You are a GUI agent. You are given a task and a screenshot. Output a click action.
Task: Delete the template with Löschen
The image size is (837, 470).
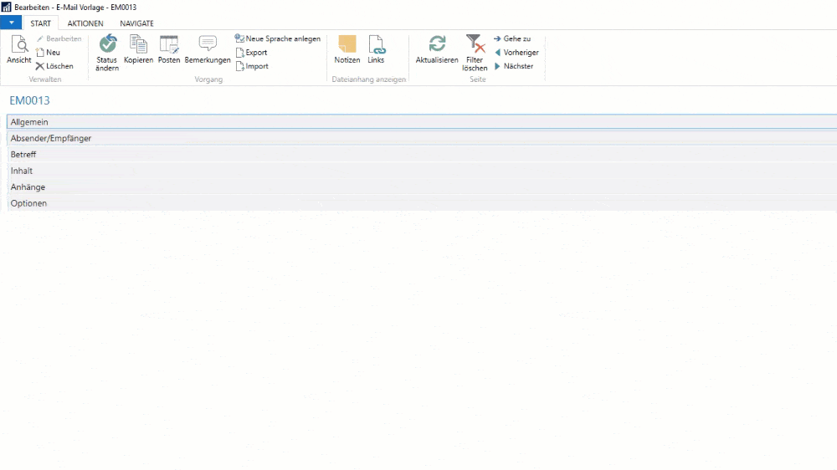click(x=54, y=66)
